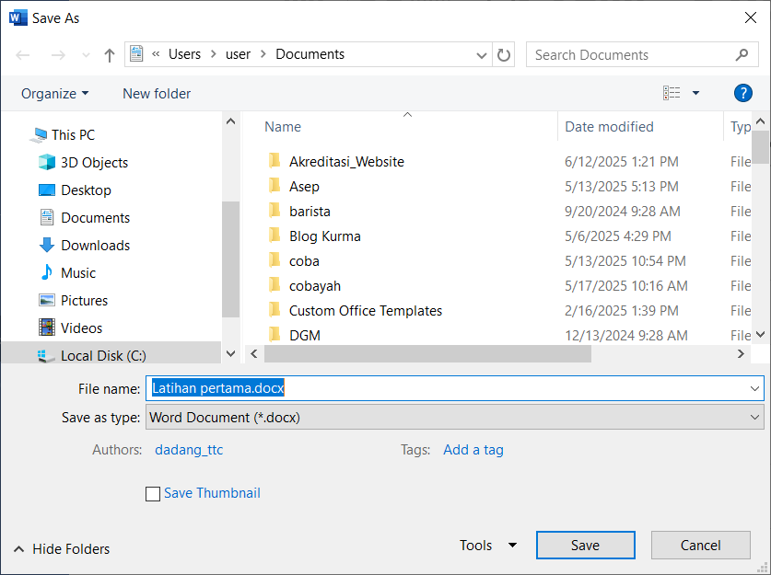Enable the Save Thumbnail option
771x575 pixels.
153,494
